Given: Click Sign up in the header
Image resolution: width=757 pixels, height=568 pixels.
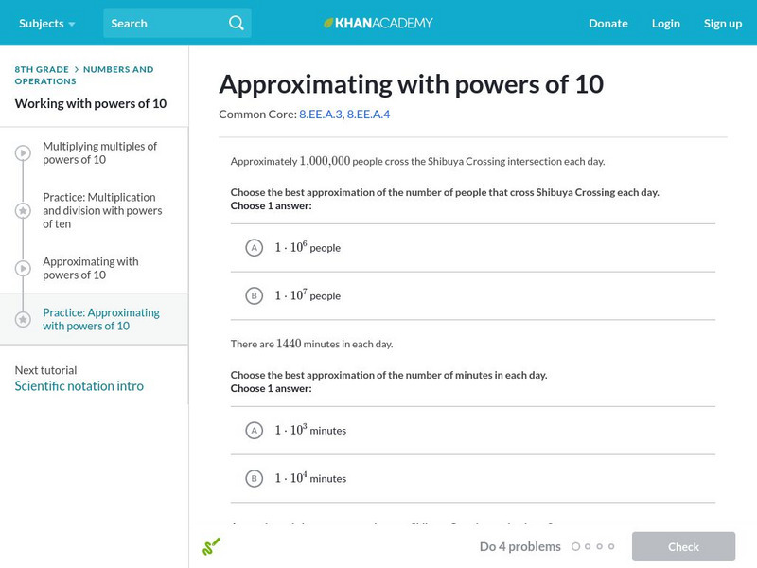Looking at the screenshot, I should coord(722,23).
